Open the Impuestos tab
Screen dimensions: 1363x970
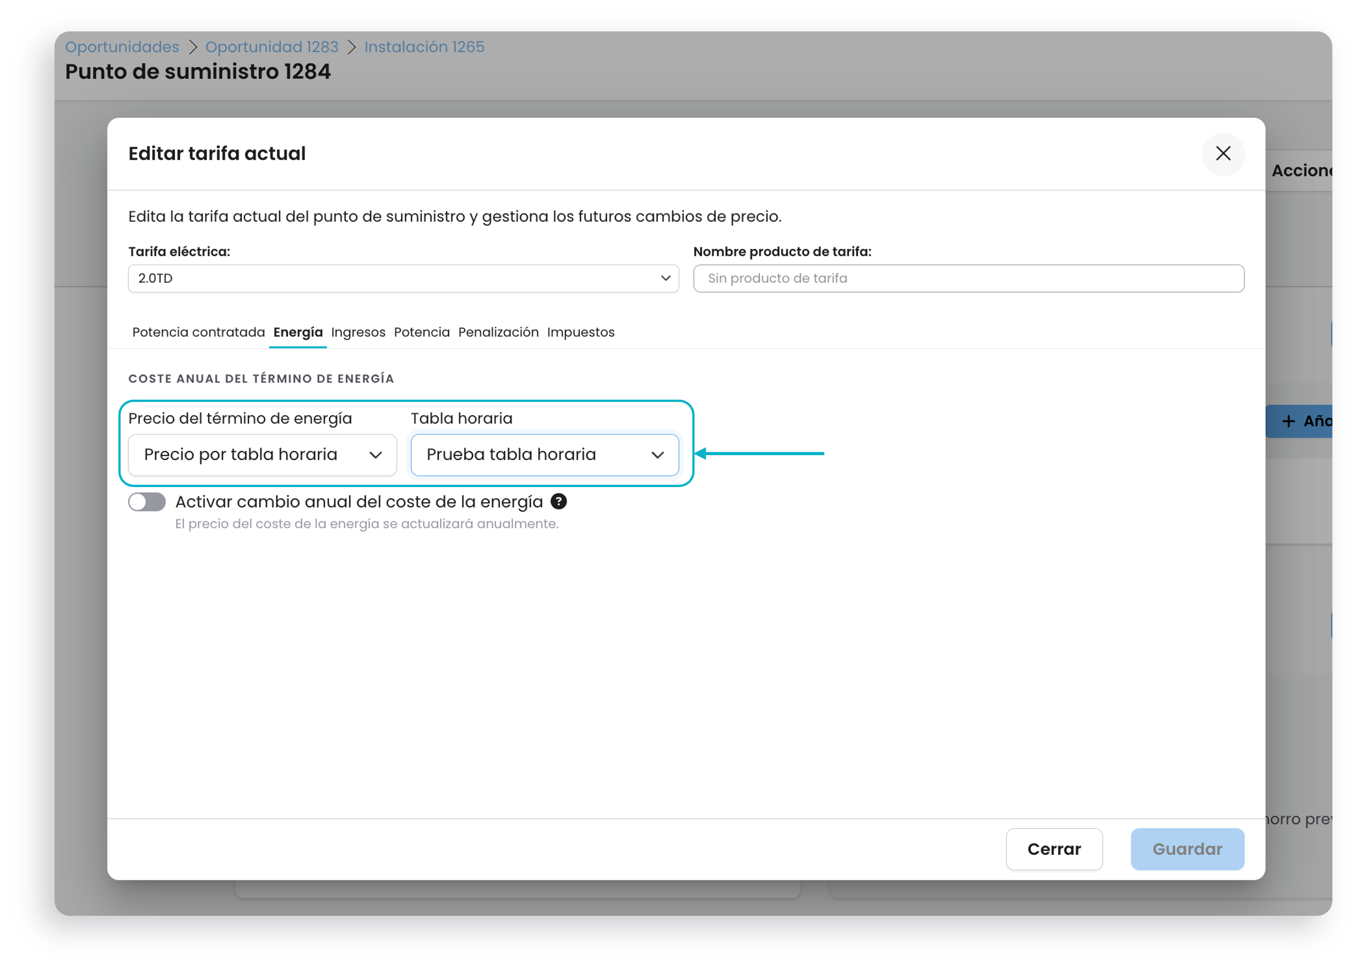point(580,332)
